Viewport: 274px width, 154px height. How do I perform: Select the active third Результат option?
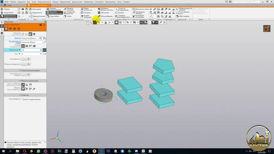coord(30,34)
